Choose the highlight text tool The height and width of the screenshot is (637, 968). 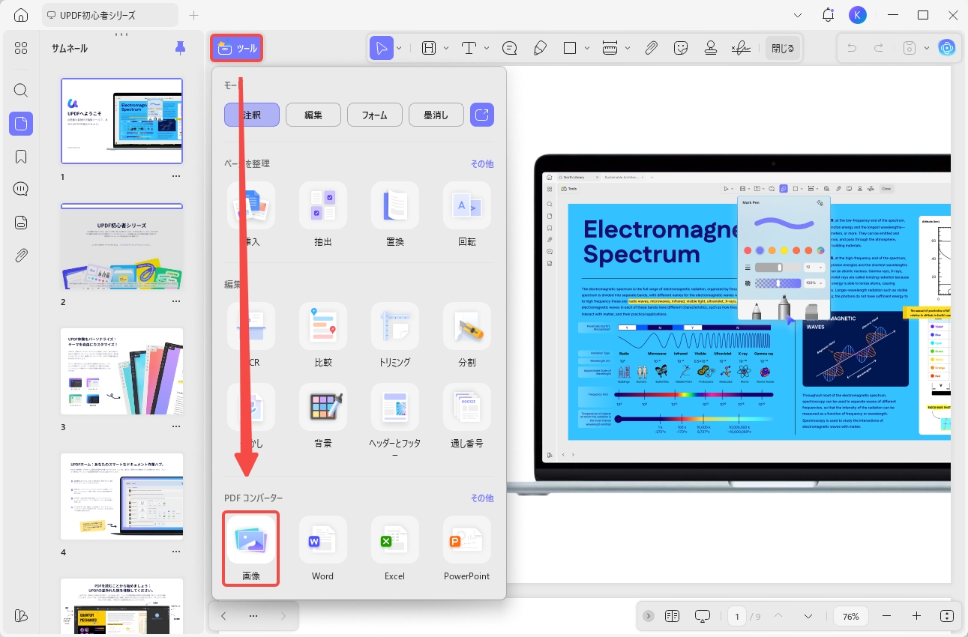pyautogui.click(x=429, y=48)
